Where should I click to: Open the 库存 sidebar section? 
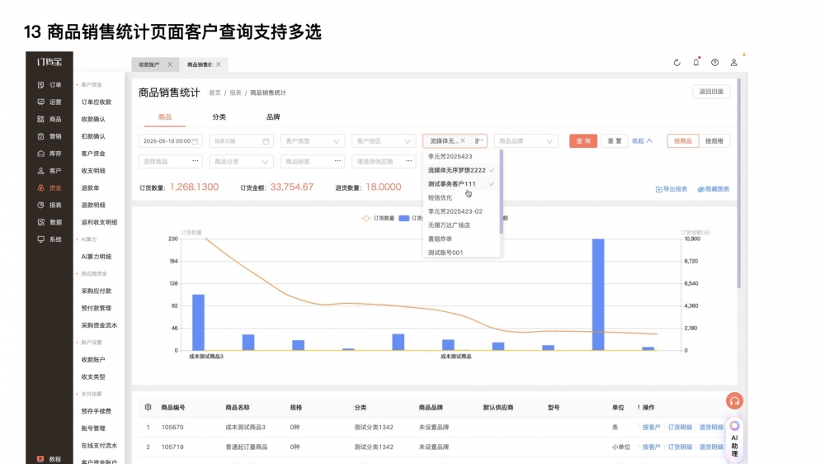click(x=49, y=154)
